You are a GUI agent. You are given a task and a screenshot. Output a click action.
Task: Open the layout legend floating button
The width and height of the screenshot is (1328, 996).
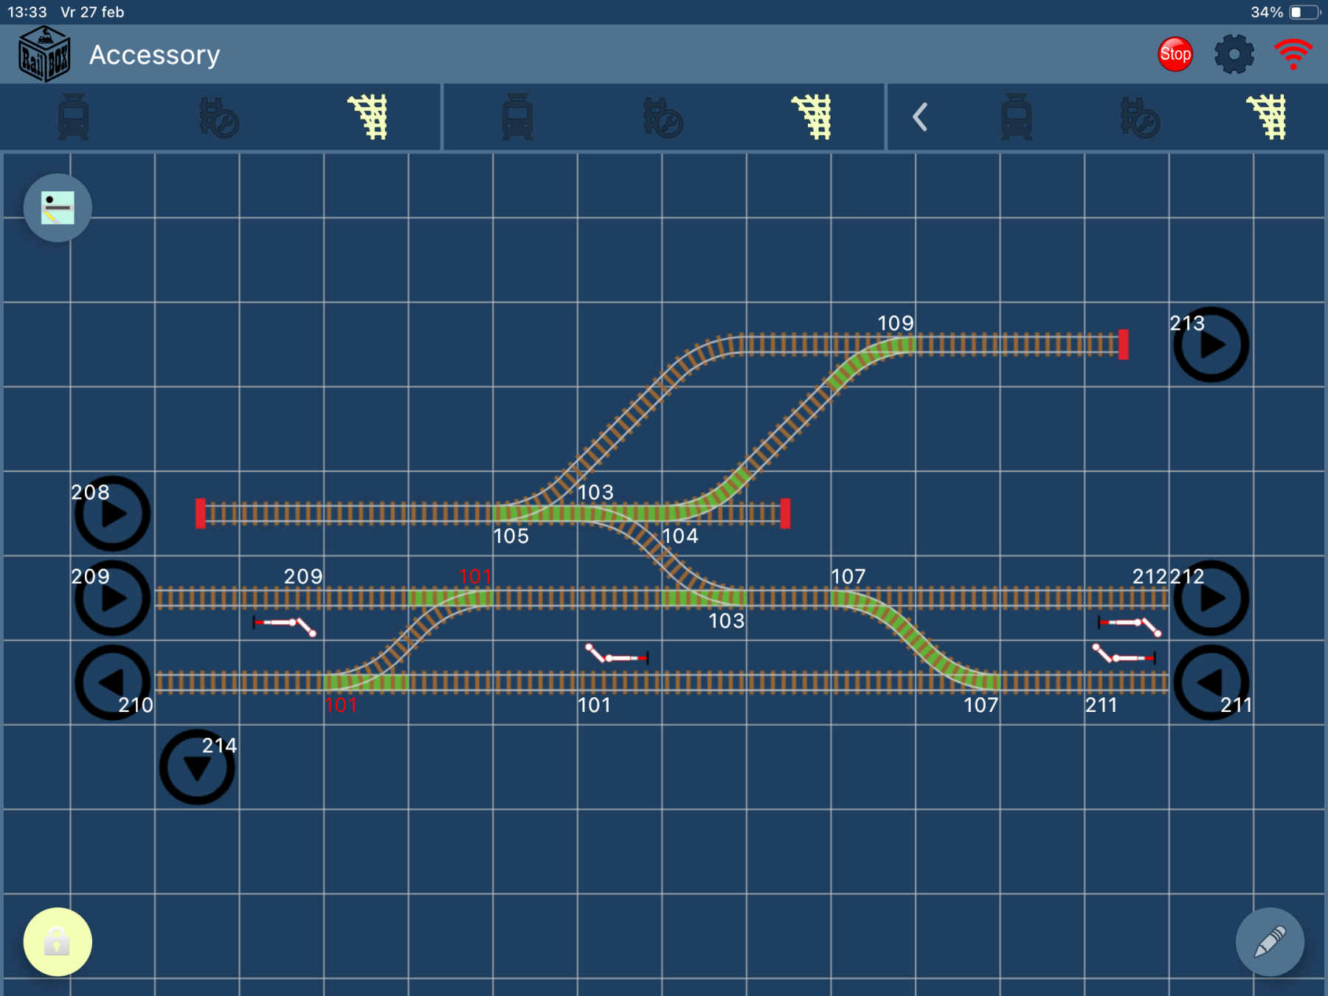[x=58, y=208]
